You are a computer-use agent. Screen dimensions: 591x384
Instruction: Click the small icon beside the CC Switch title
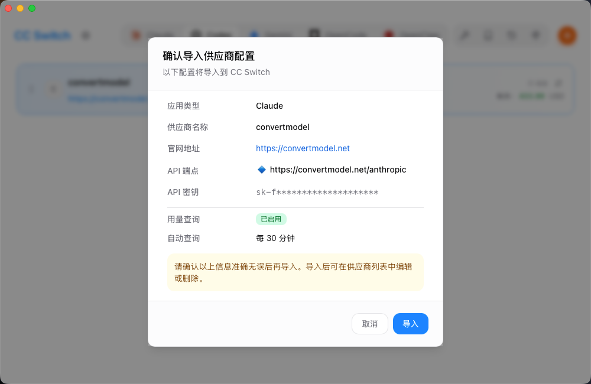pyautogui.click(x=86, y=35)
